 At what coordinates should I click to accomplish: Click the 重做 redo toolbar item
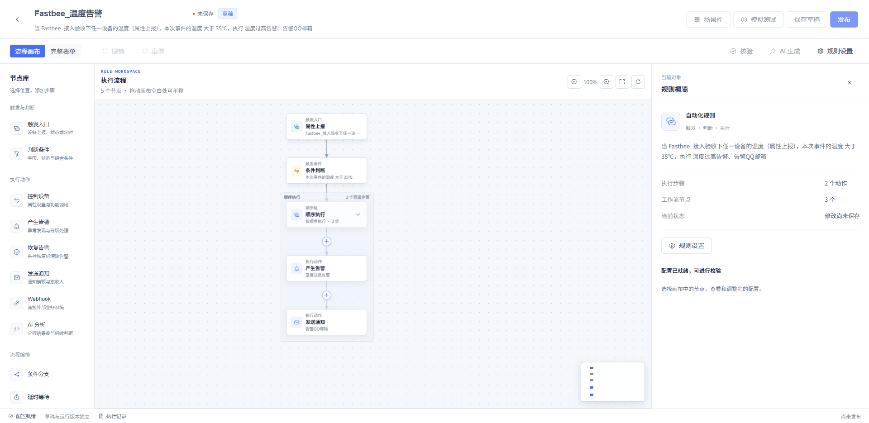[x=153, y=51]
